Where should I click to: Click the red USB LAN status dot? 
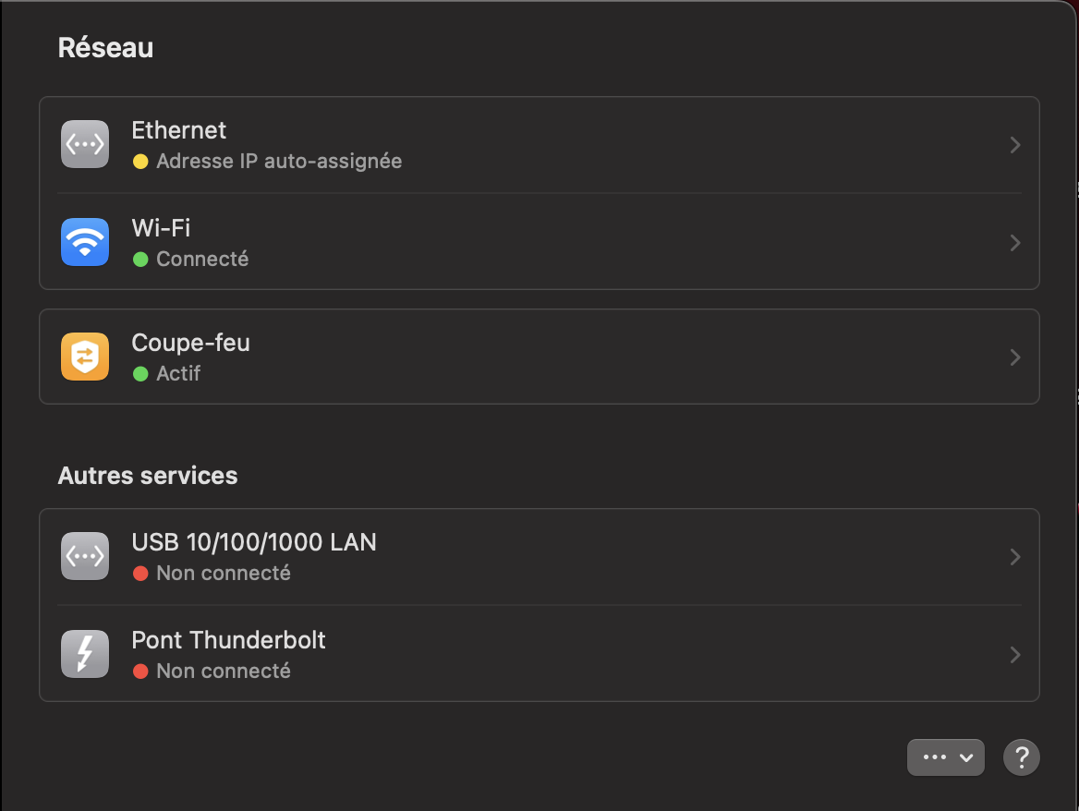pyautogui.click(x=140, y=574)
